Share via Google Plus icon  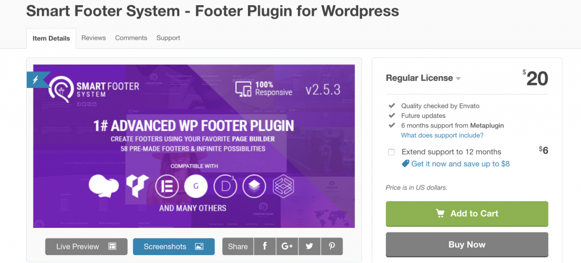coord(287,247)
